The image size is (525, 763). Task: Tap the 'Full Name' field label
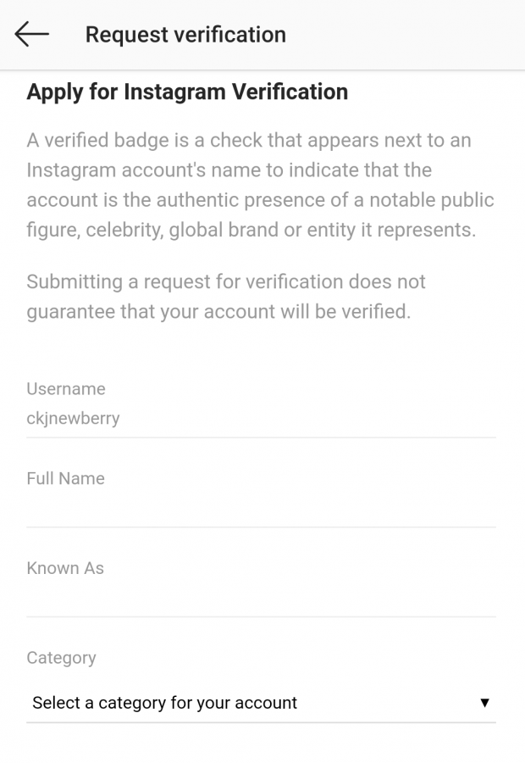click(x=66, y=478)
